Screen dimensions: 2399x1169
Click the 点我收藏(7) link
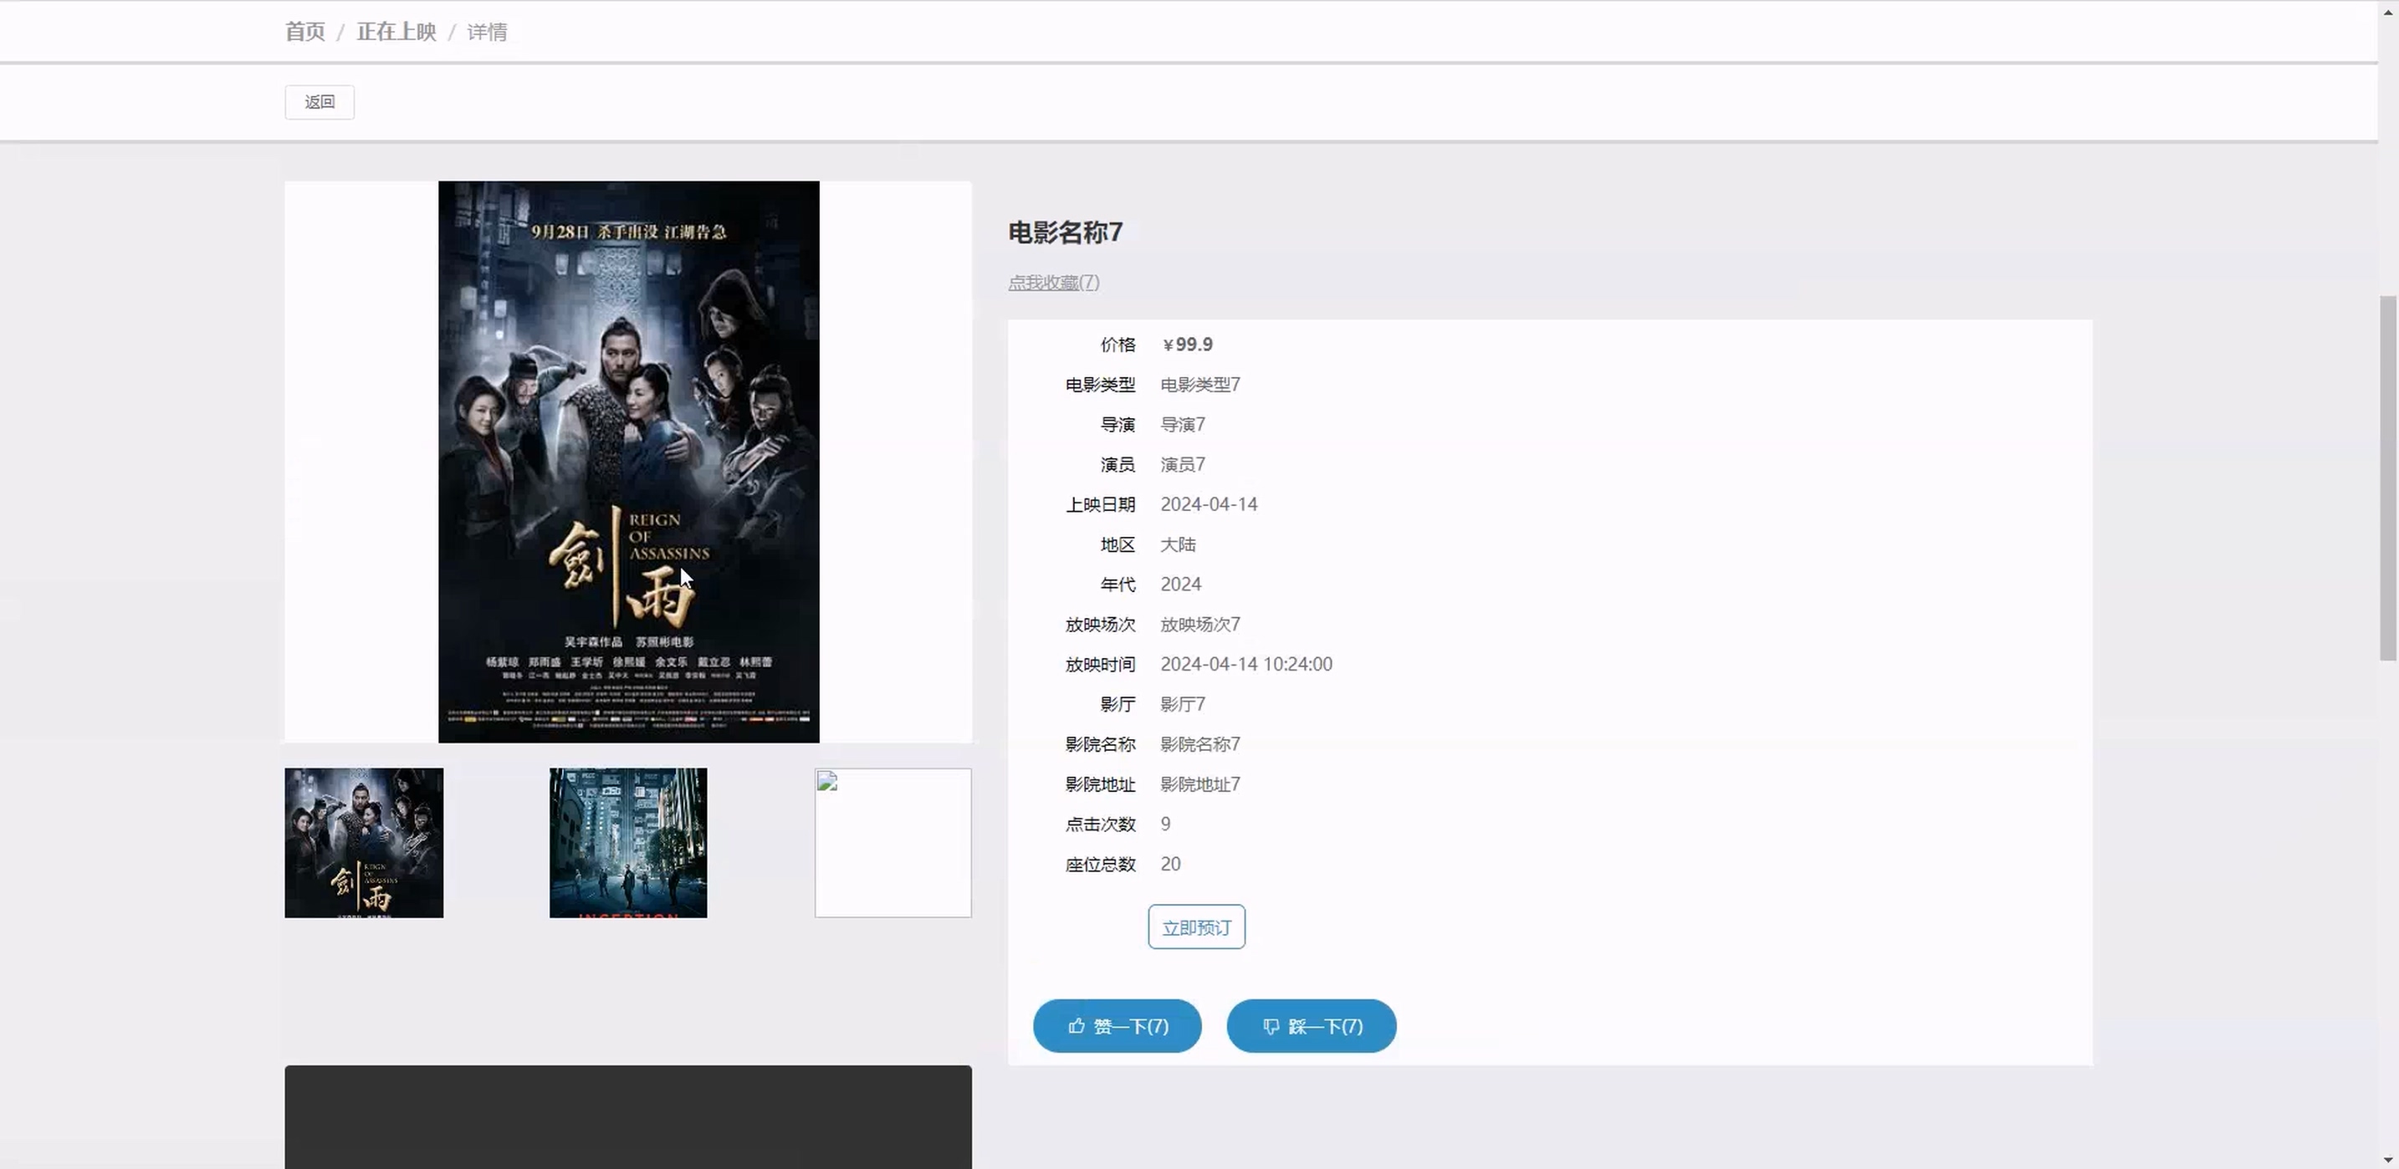coord(1053,282)
